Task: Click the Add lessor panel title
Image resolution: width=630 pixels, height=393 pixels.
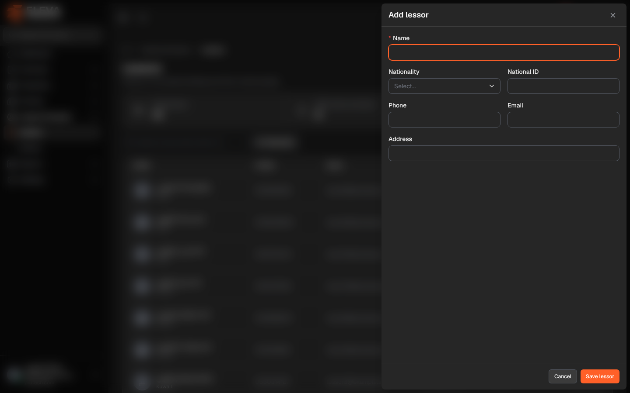Action: coord(409,15)
